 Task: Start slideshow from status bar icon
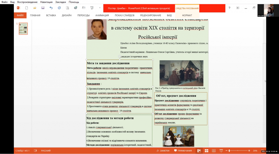pos(221,151)
